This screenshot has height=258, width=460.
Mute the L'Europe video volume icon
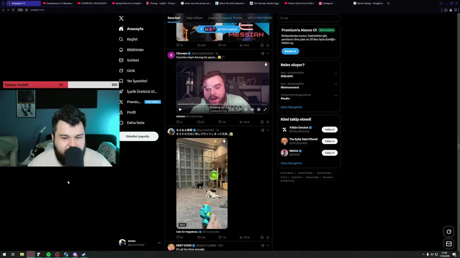(252, 110)
